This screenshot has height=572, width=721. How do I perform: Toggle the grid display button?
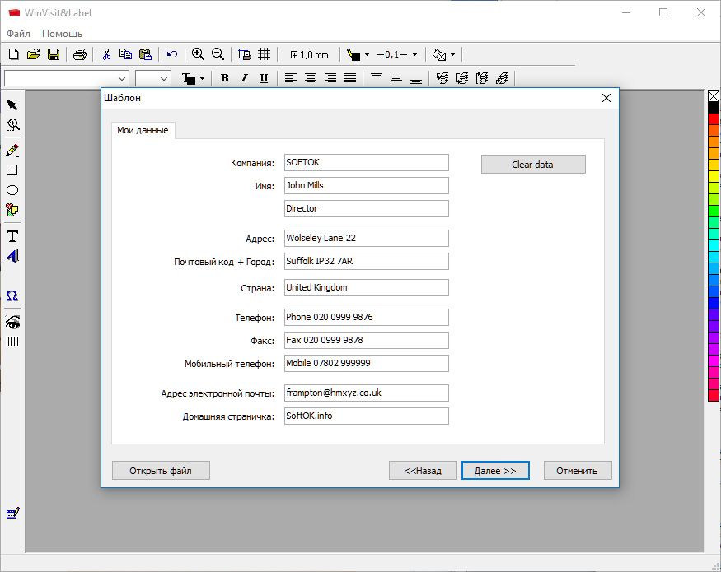point(265,55)
